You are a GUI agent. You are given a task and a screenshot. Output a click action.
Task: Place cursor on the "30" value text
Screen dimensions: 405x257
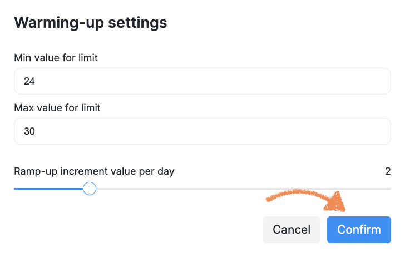pos(29,131)
